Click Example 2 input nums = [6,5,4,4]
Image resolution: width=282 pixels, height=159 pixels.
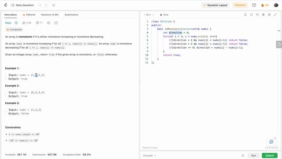tap(26, 92)
